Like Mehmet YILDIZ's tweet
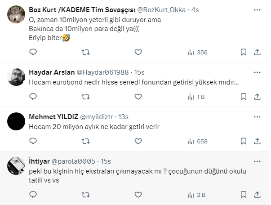The image size is (271, 205). coord(138,141)
